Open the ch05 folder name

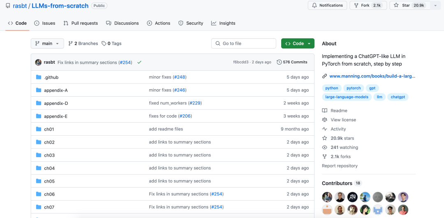point(49,181)
